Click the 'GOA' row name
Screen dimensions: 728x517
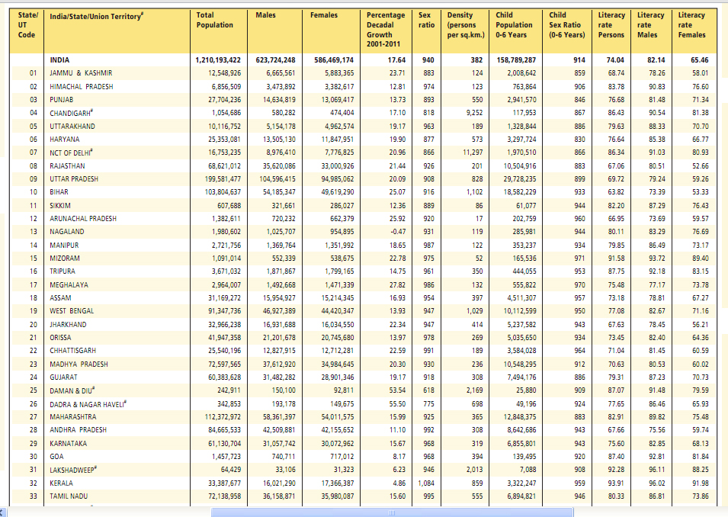point(56,457)
